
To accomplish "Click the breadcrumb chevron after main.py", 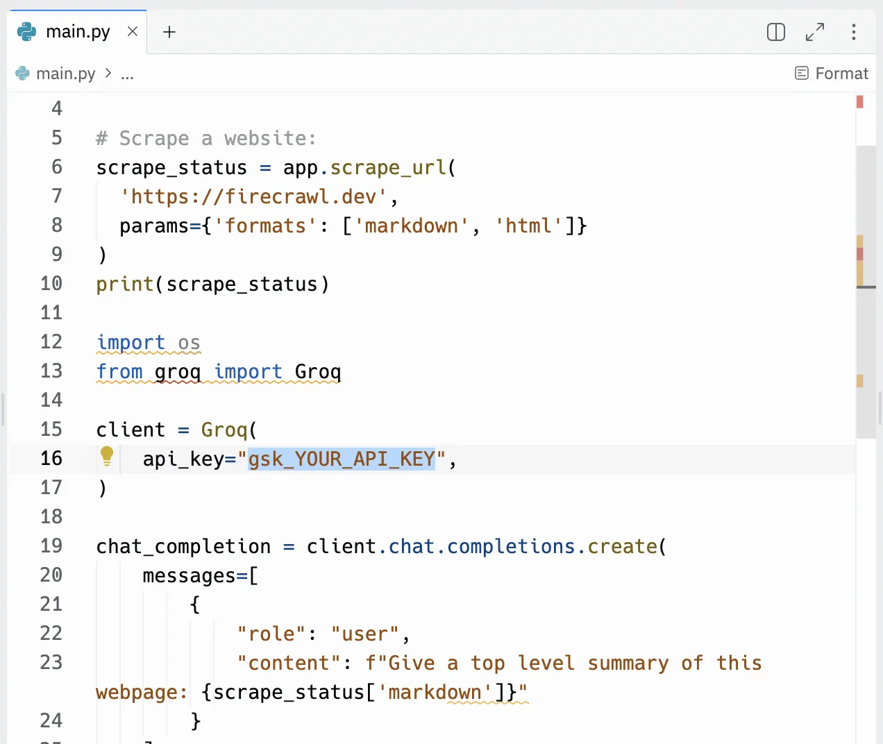I will 108,73.
